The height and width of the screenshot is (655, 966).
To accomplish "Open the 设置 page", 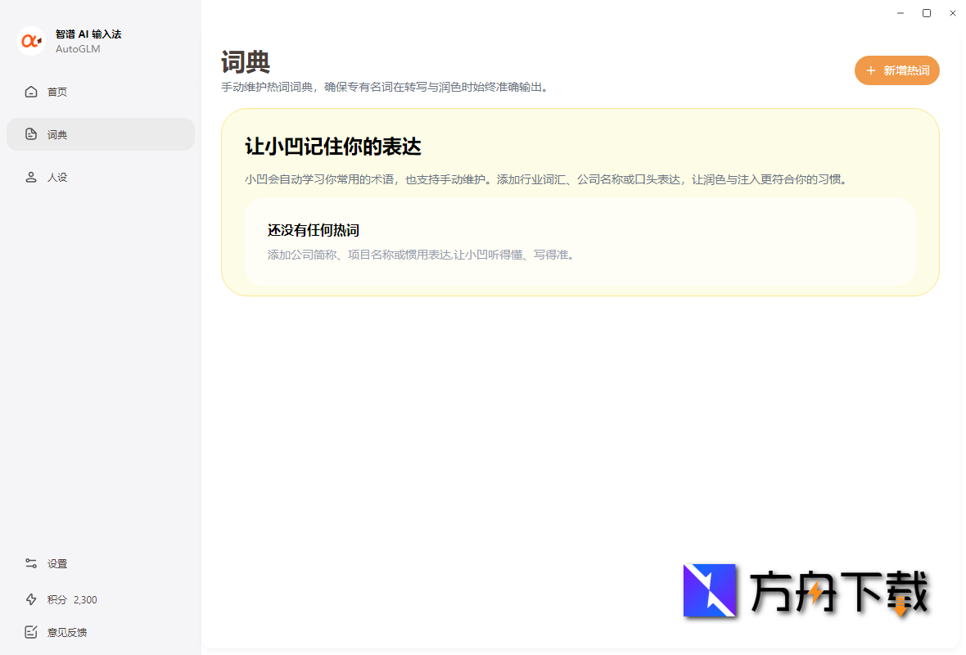I will (x=57, y=563).
